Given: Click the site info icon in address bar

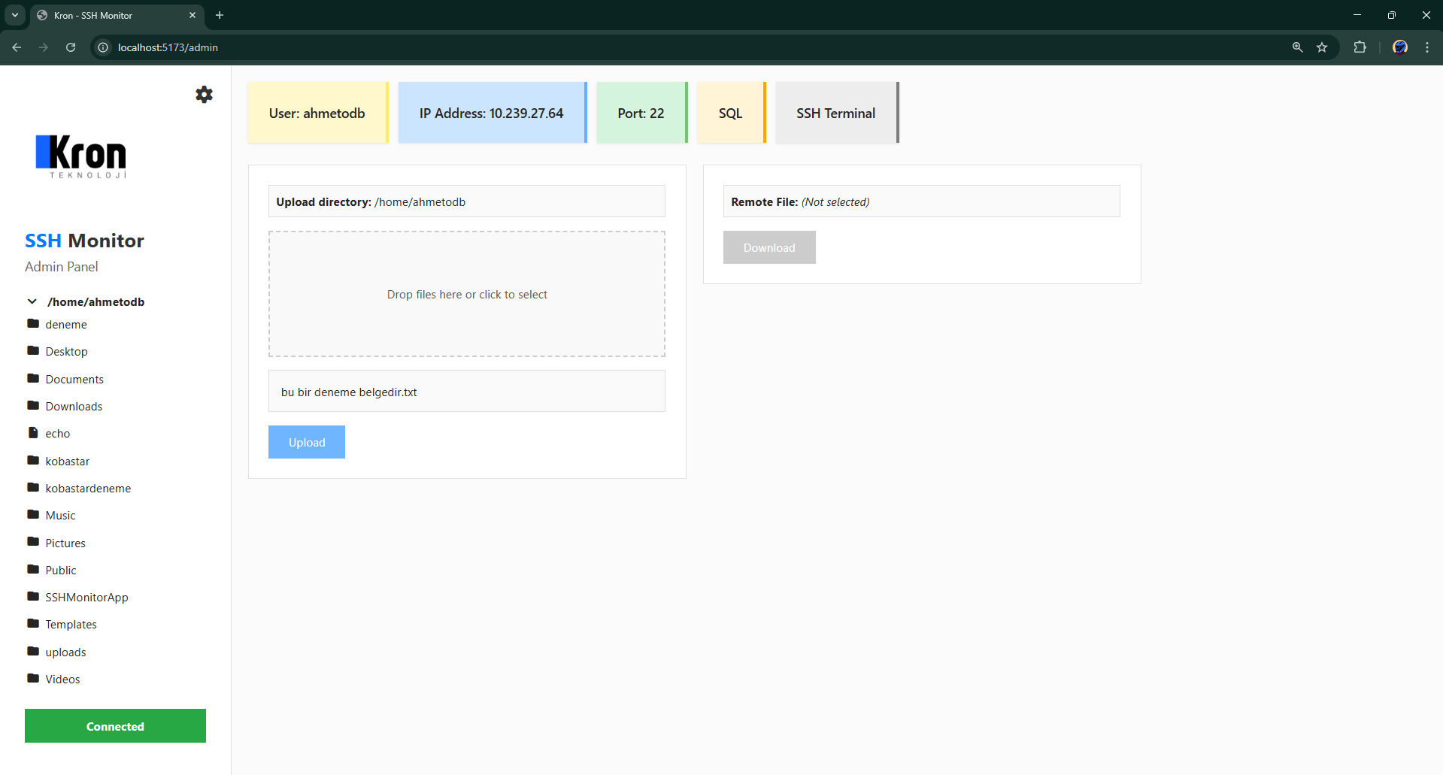Looking at the screenshot, I should tap(102, 47).
